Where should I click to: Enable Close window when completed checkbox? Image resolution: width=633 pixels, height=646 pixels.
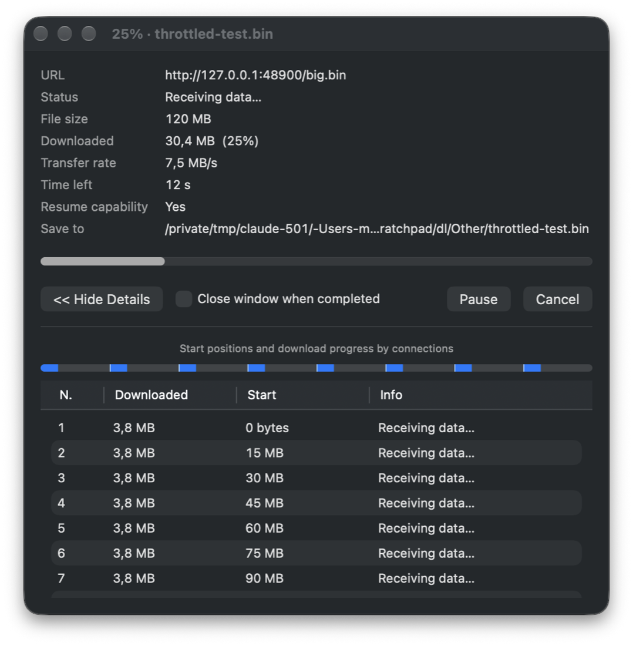tap(184, 299)
